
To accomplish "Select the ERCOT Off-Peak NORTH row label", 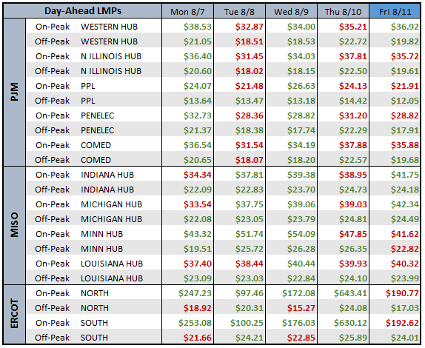I will tap(72, 308).
